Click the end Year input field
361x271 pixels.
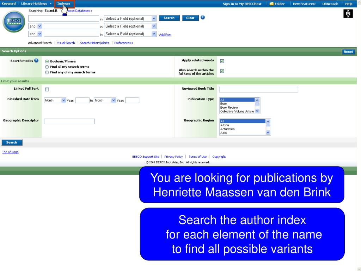tap(132, 100)
